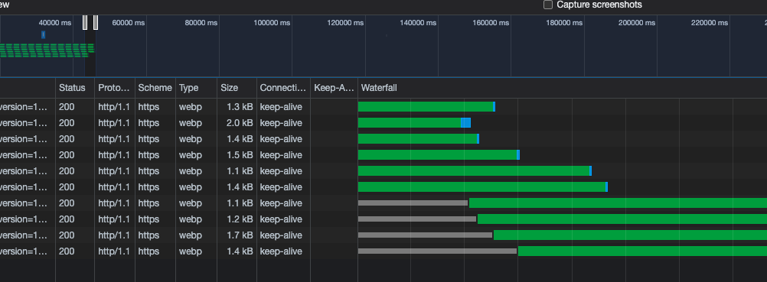Viewport: 767px width, 282px height.
Task: Enable the Capture screenshots checkbox
Action: pos(548,5)
